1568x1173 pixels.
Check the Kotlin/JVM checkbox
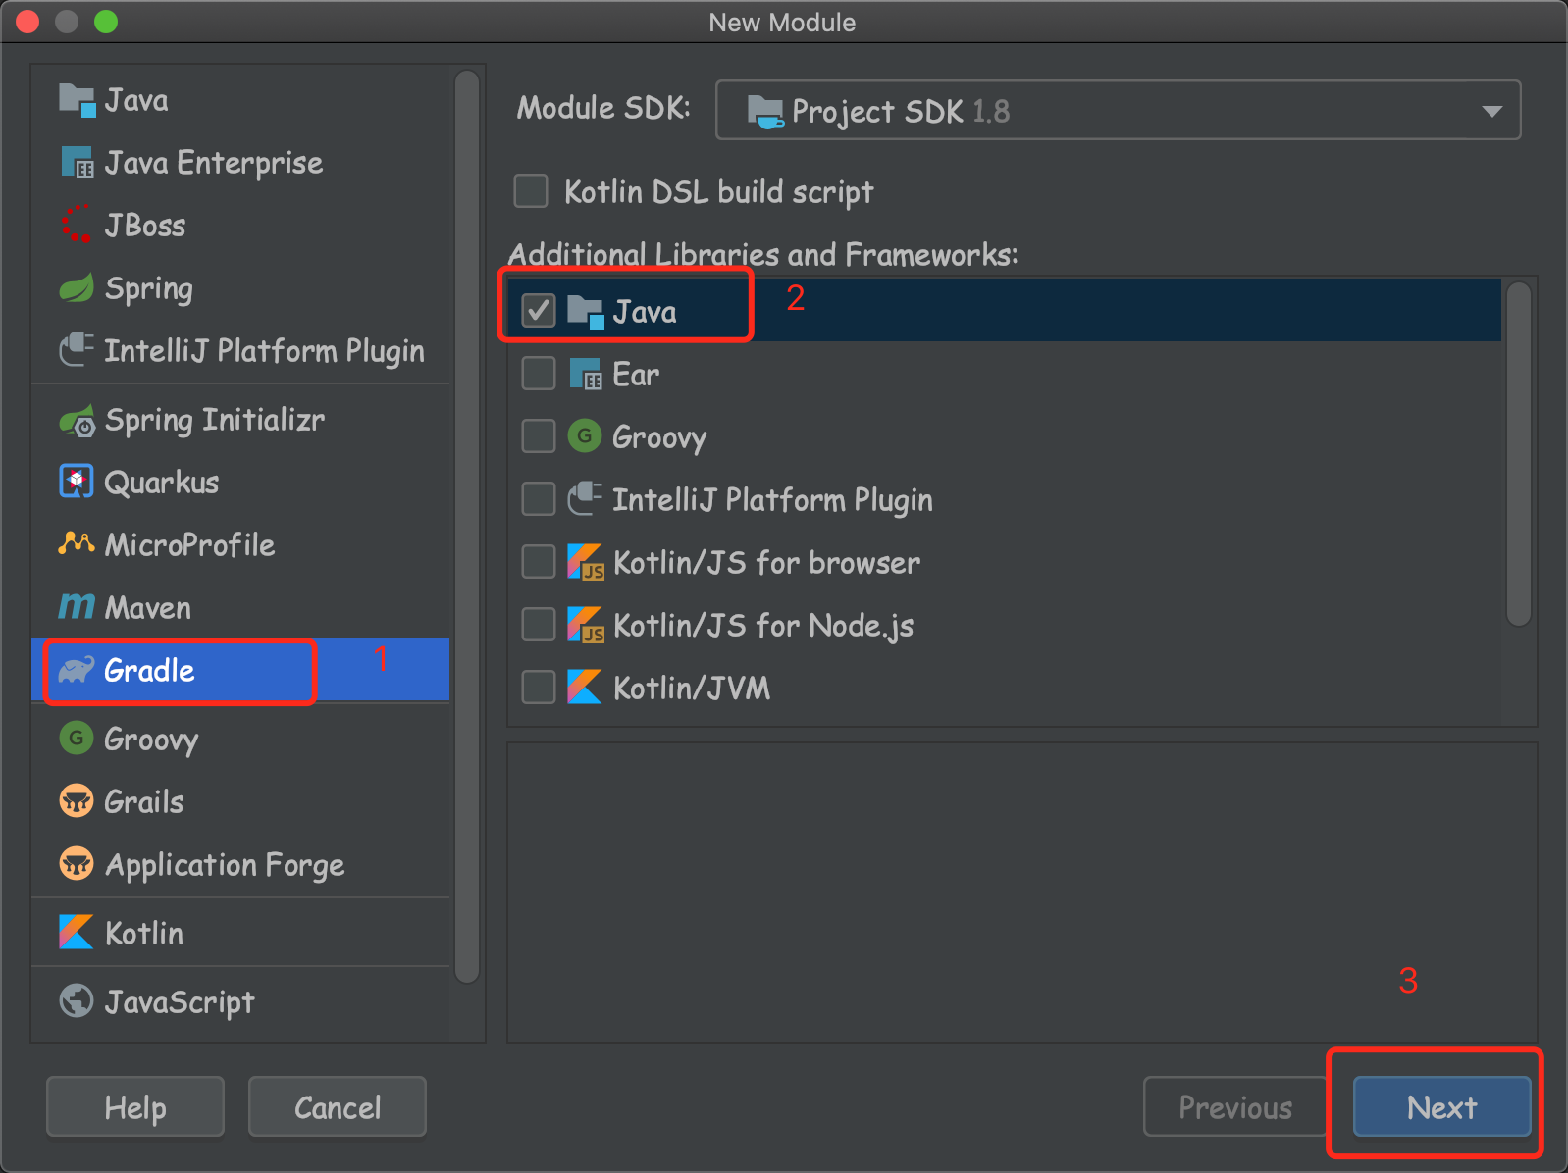[538, 688]
